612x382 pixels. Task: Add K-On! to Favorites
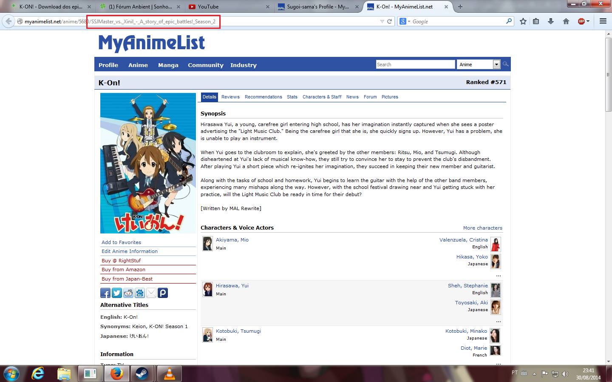tap(121, 242)
